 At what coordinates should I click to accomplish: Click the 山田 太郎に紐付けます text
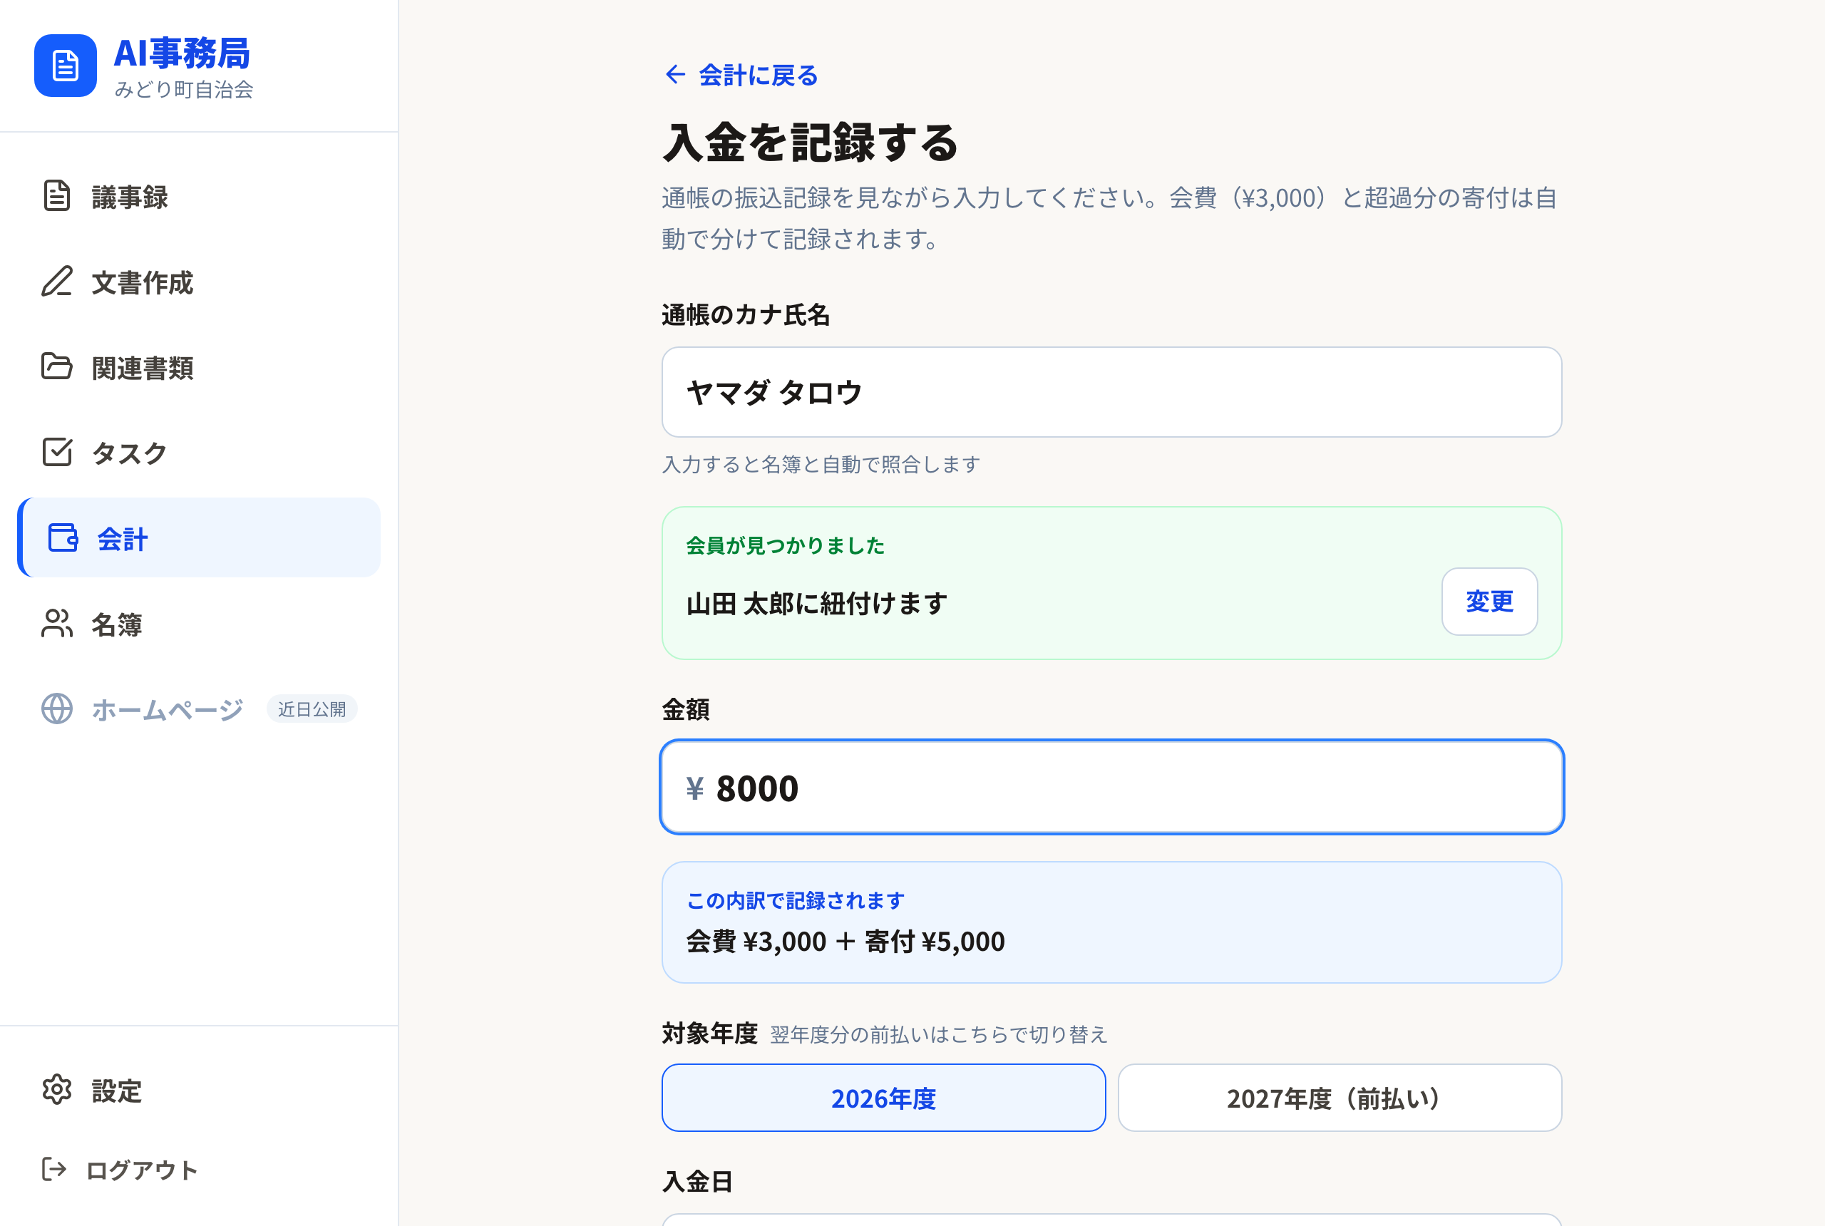pyautogui.click(x=817, y=604)
